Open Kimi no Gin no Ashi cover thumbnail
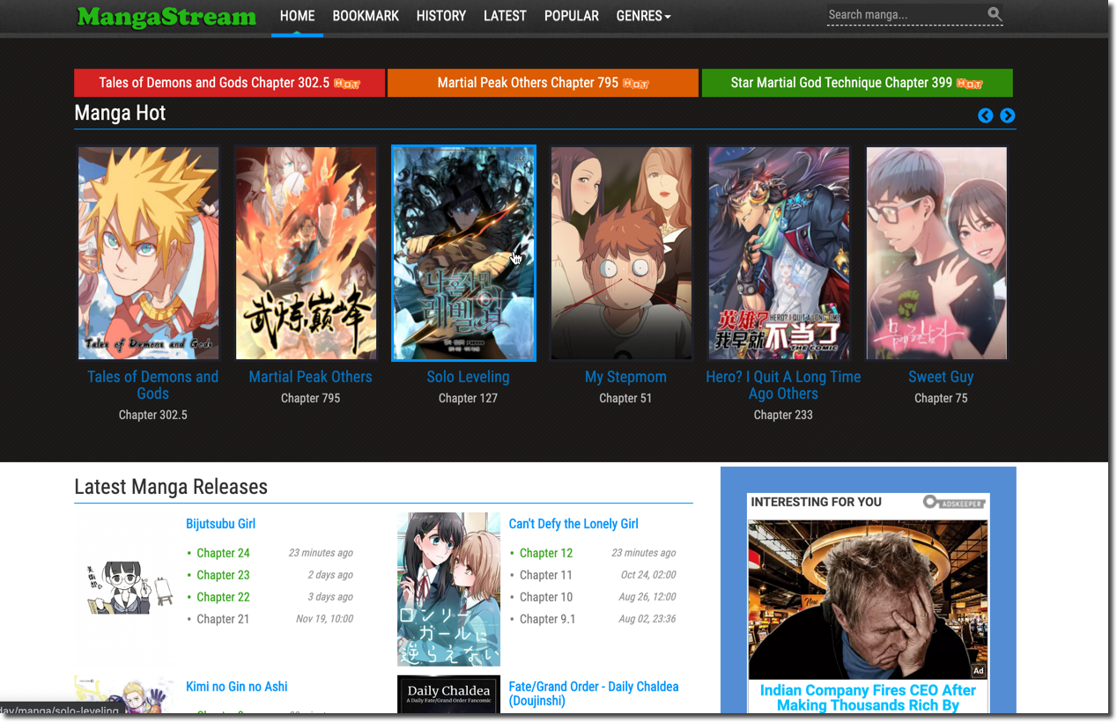The width and height of the screenshot is (1117, 722). pyautogui.click(x=125, y=695)
